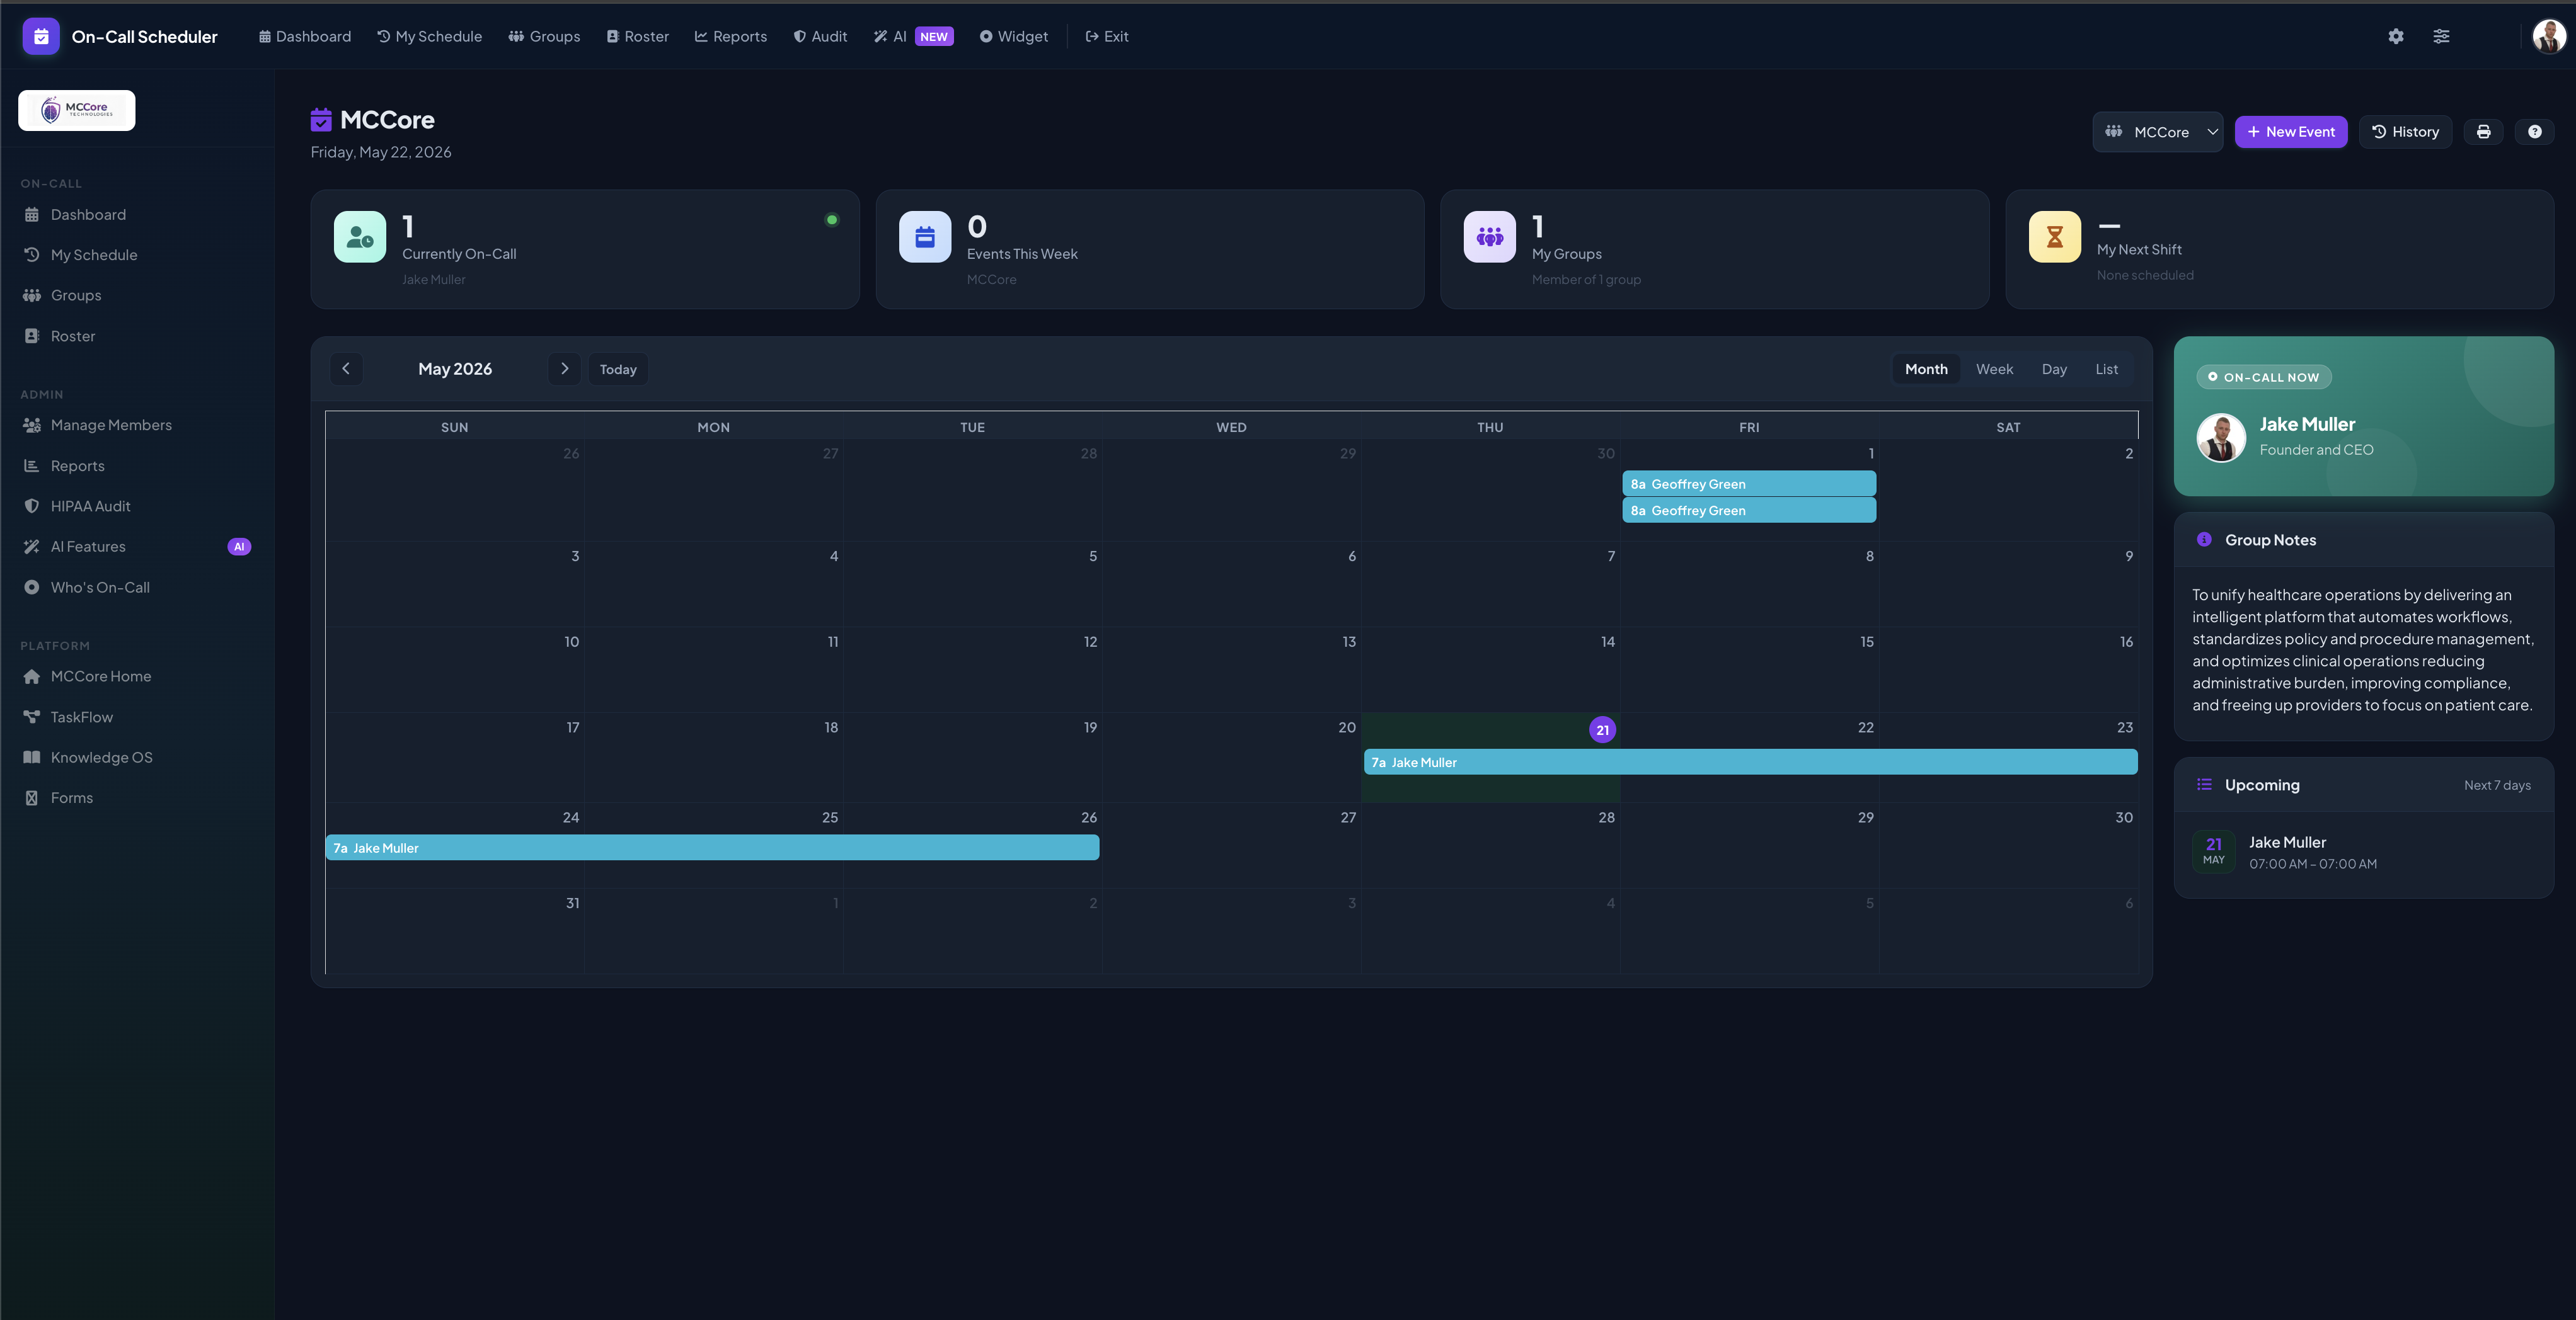This screenshot has width=2576, height=1320.
Task: Click the On-Call Scheduler calendar logo
Action: pyautogui.click(x=41, y=36)
